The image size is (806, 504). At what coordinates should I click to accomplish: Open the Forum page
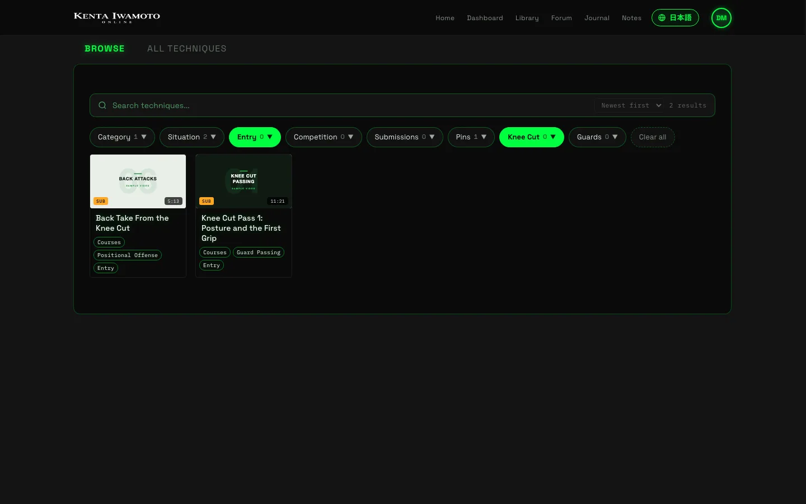point(561,18)
